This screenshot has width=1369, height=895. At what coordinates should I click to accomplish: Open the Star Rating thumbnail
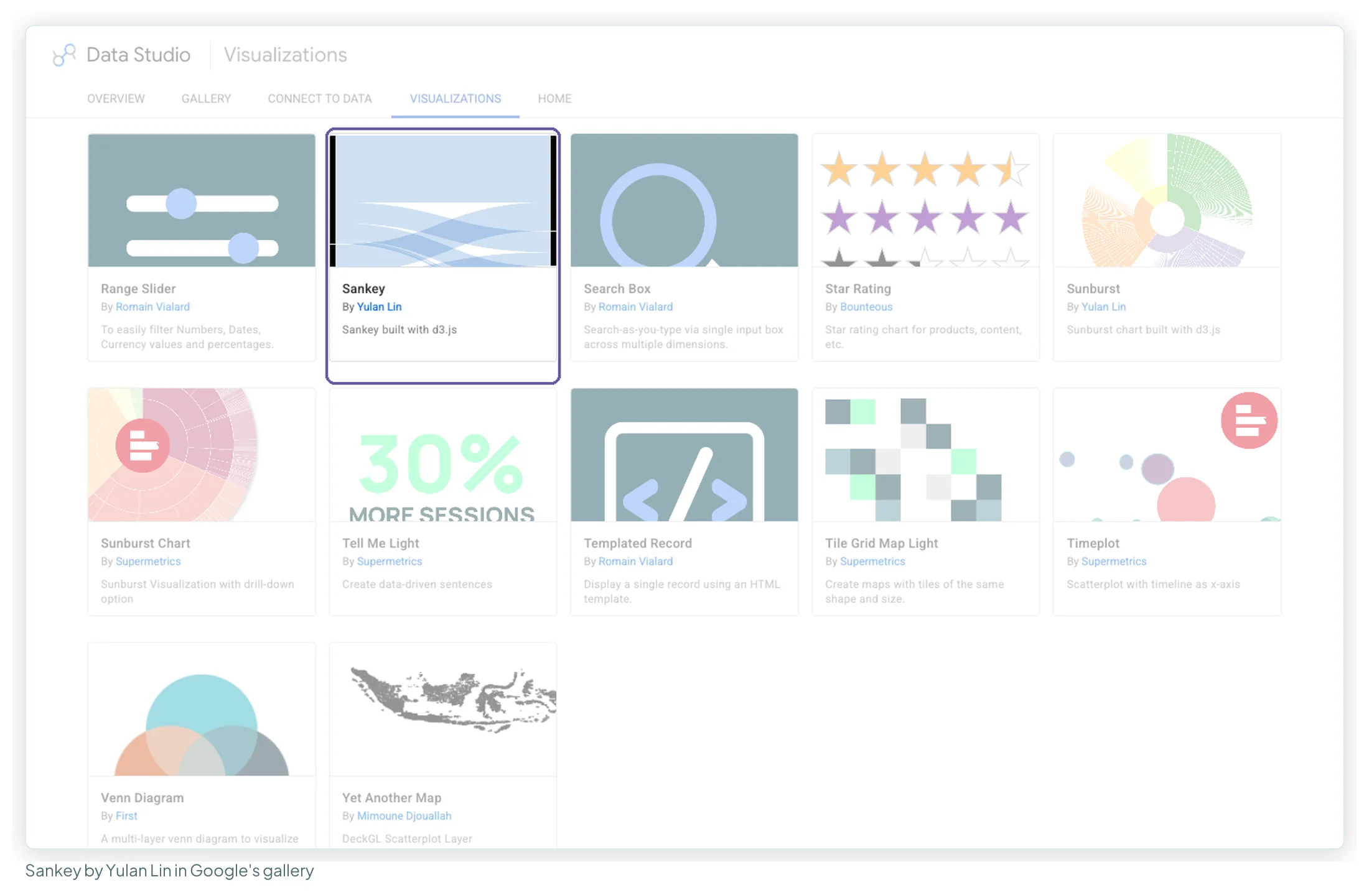[926, 200]
